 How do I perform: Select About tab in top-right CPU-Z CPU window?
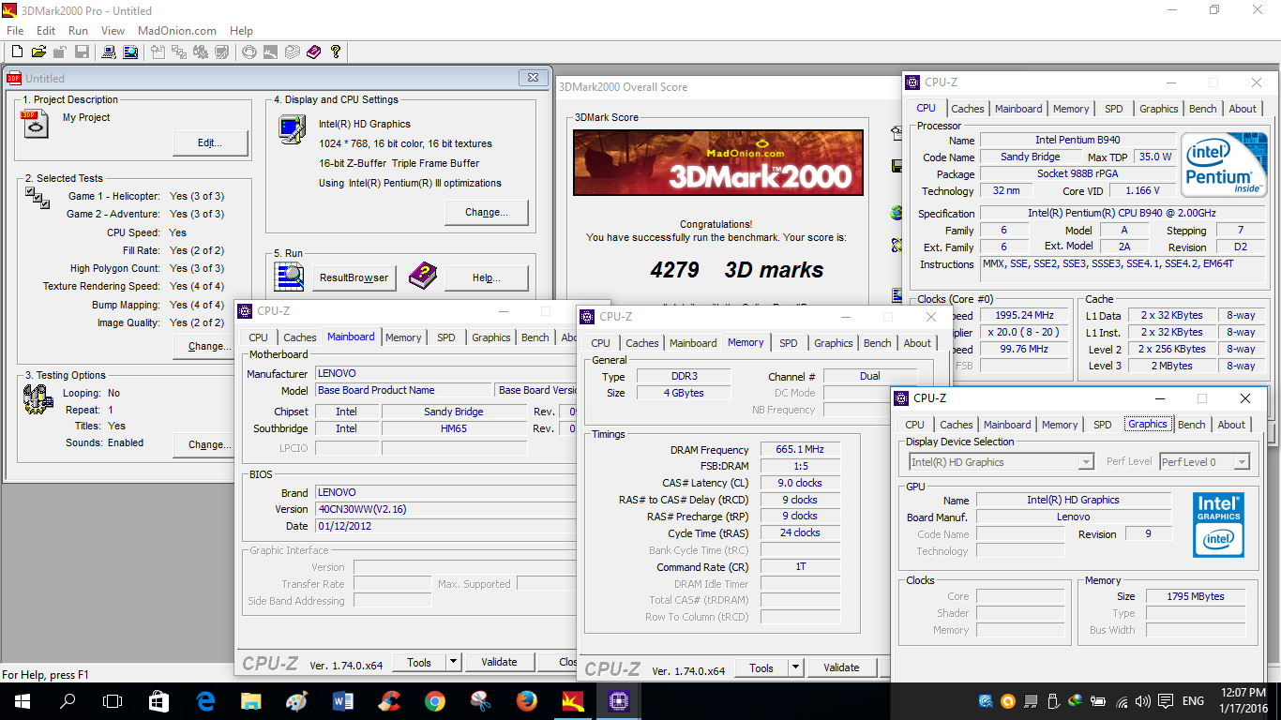(1243, 109)
